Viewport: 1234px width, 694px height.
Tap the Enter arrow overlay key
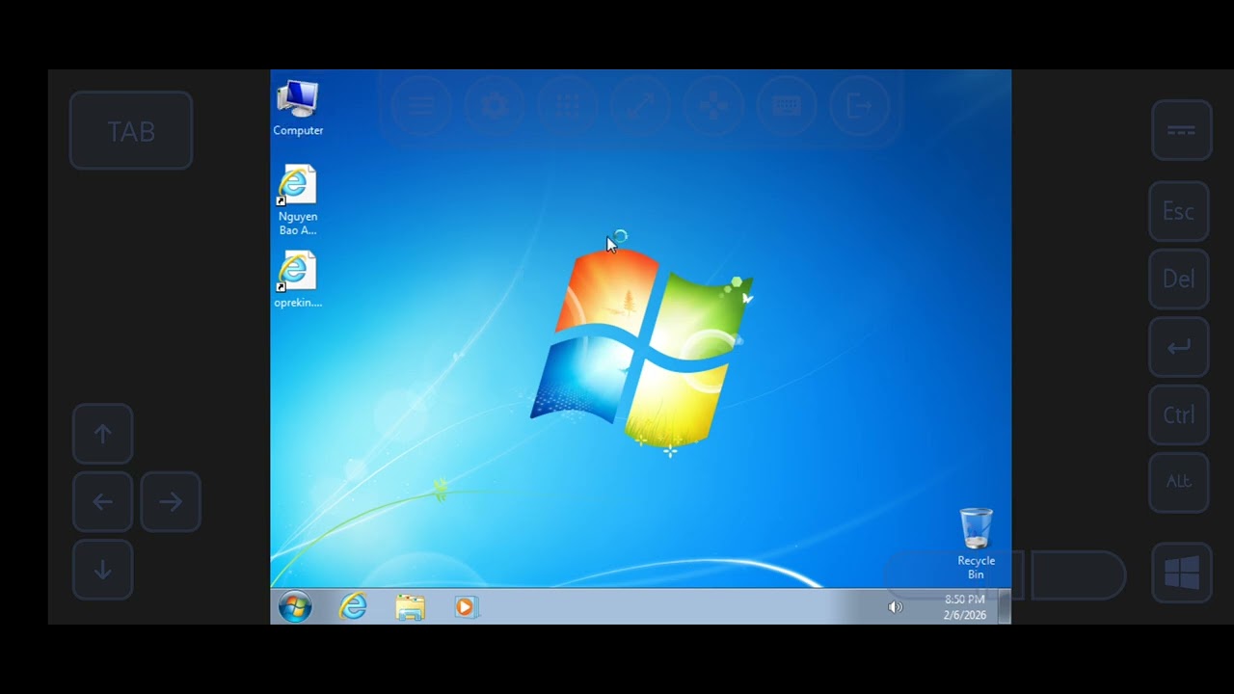click(1179, 347)
